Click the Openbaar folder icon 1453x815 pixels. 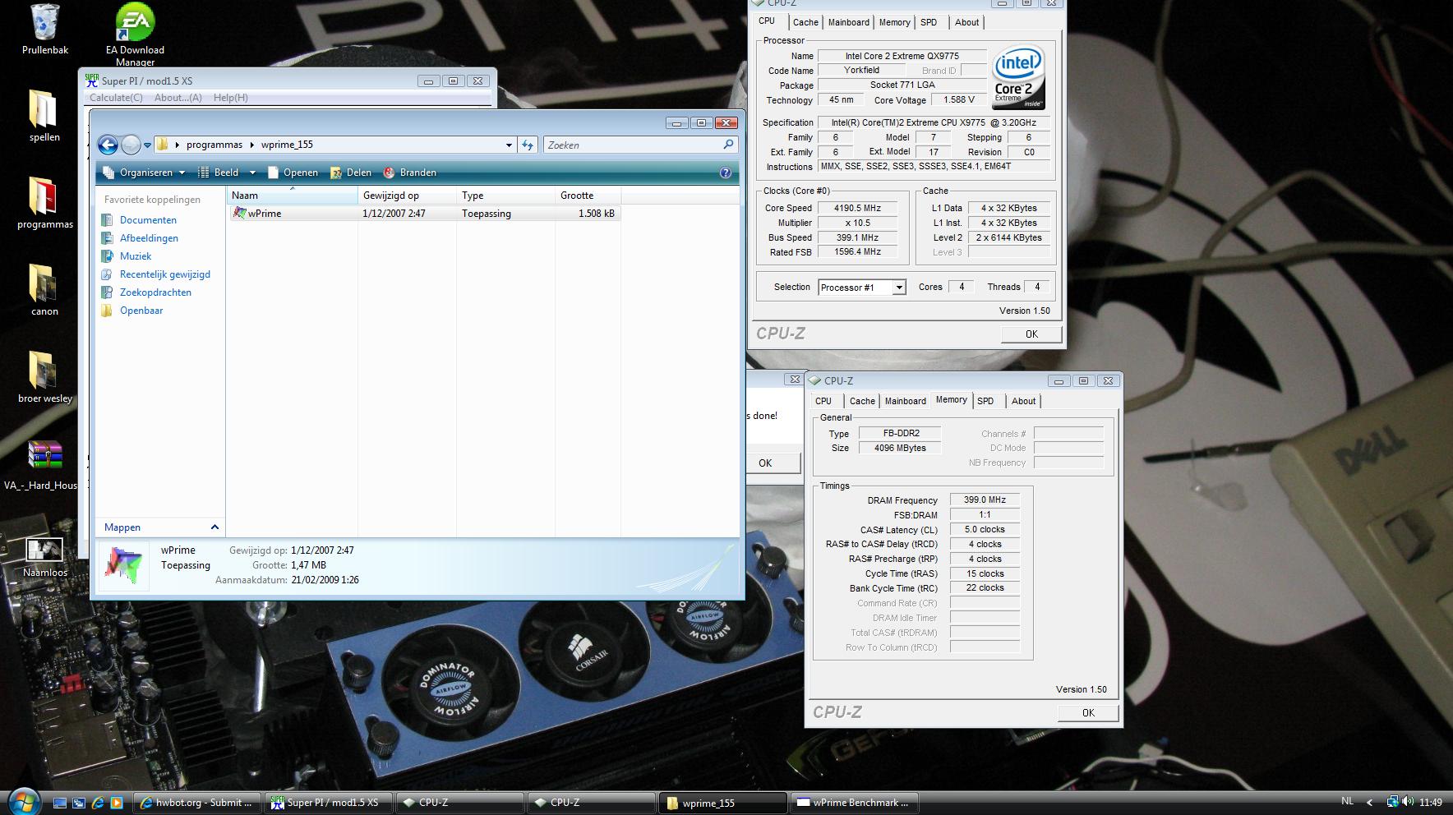107,311
